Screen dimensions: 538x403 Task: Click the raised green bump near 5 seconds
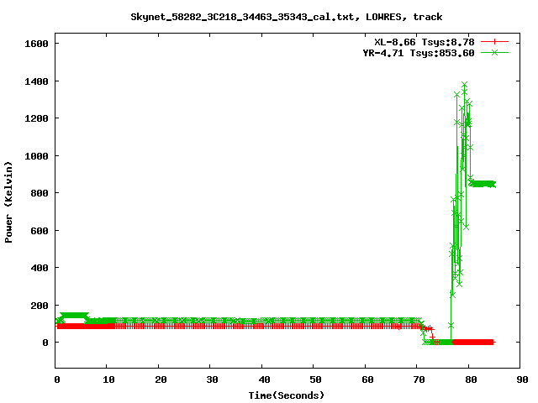(x=74, y=316)
